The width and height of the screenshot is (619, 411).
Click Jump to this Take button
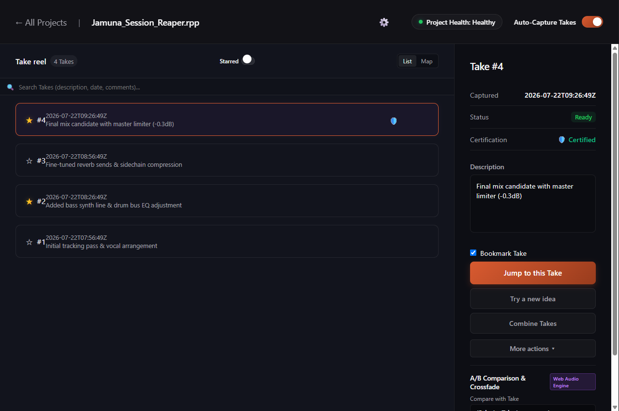point(533,273)
